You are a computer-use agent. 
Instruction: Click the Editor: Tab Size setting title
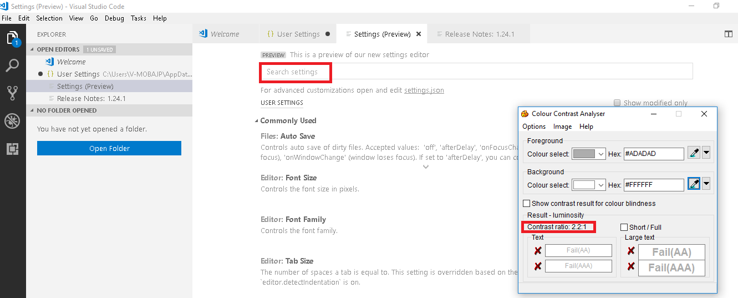(x=287, y=261)
